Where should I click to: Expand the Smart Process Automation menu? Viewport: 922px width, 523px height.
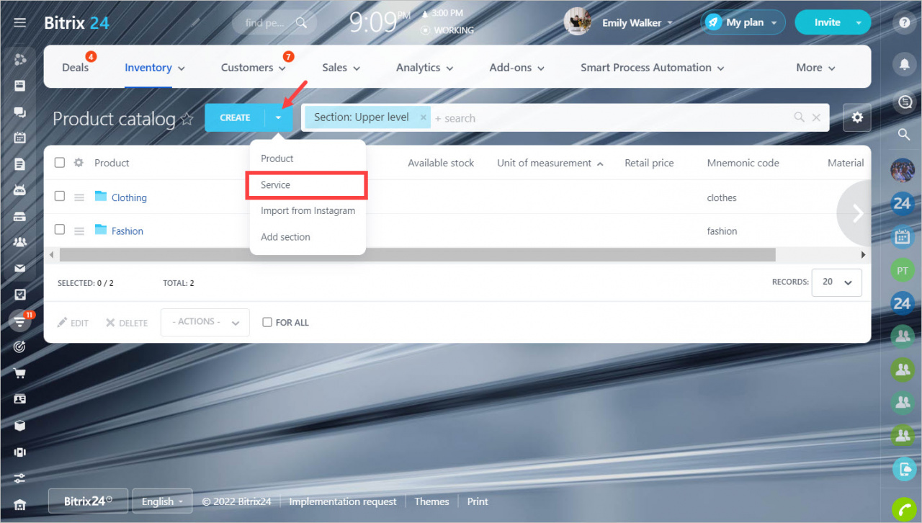click(x=652, y=68)
